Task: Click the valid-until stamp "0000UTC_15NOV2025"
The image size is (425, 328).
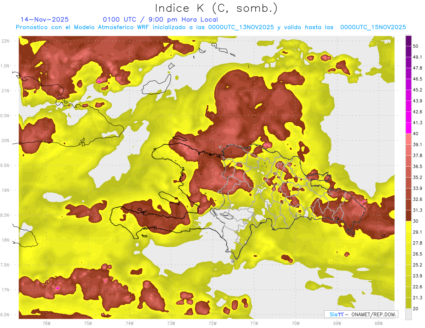Action: [x=373, y=27]
